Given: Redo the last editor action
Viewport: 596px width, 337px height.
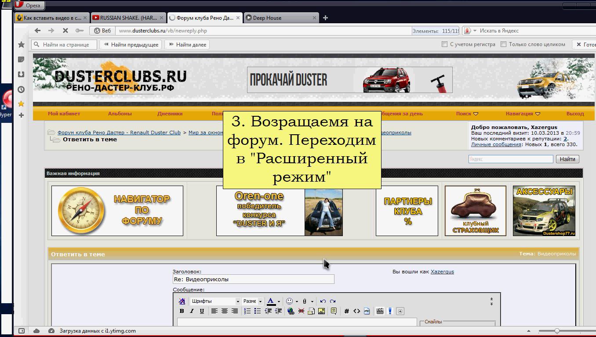Looking at the screenshot, I should [333, 301].
